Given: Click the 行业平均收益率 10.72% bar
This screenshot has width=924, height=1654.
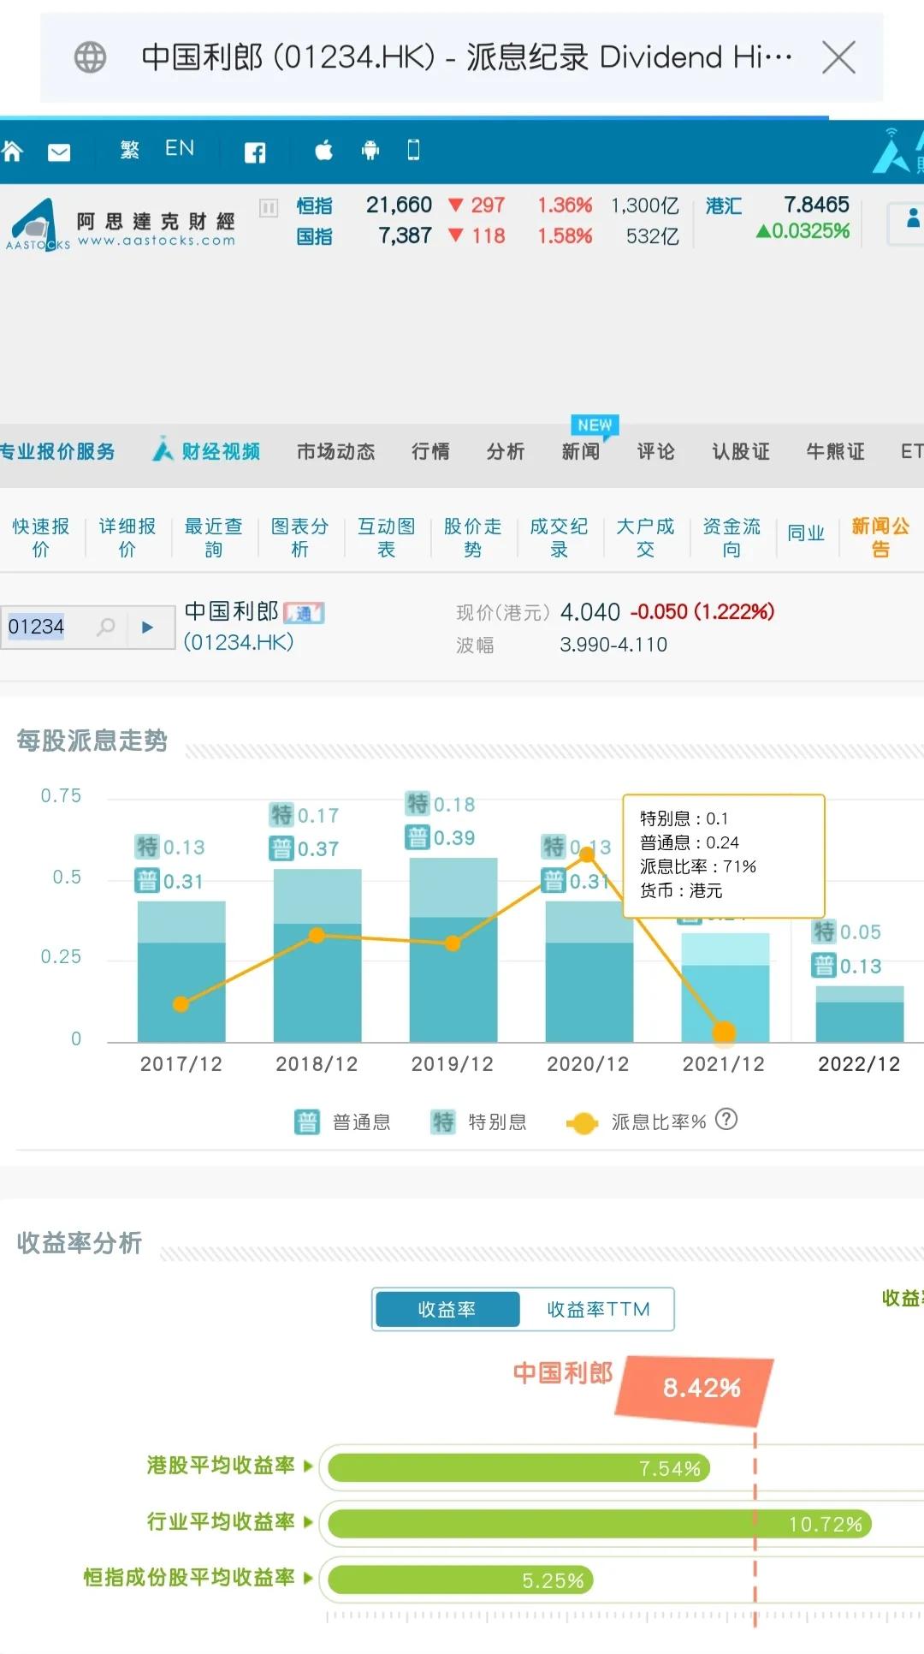Looking at the screenshot, I should click(600, 1523).
